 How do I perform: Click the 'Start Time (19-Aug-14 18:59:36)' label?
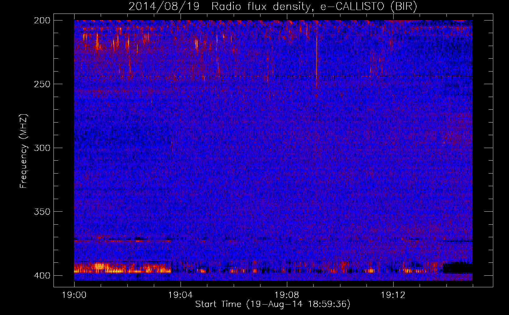point(273,304)
